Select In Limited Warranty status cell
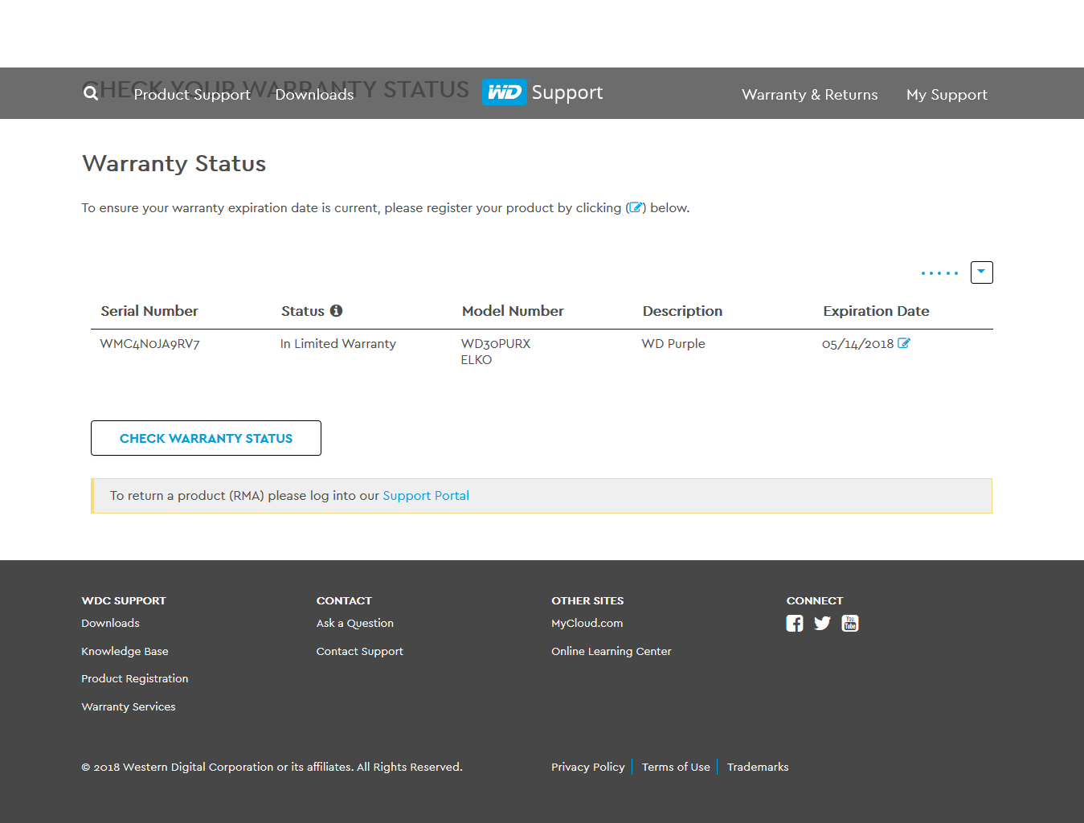The image size is (1084, 823). point(338,344)
